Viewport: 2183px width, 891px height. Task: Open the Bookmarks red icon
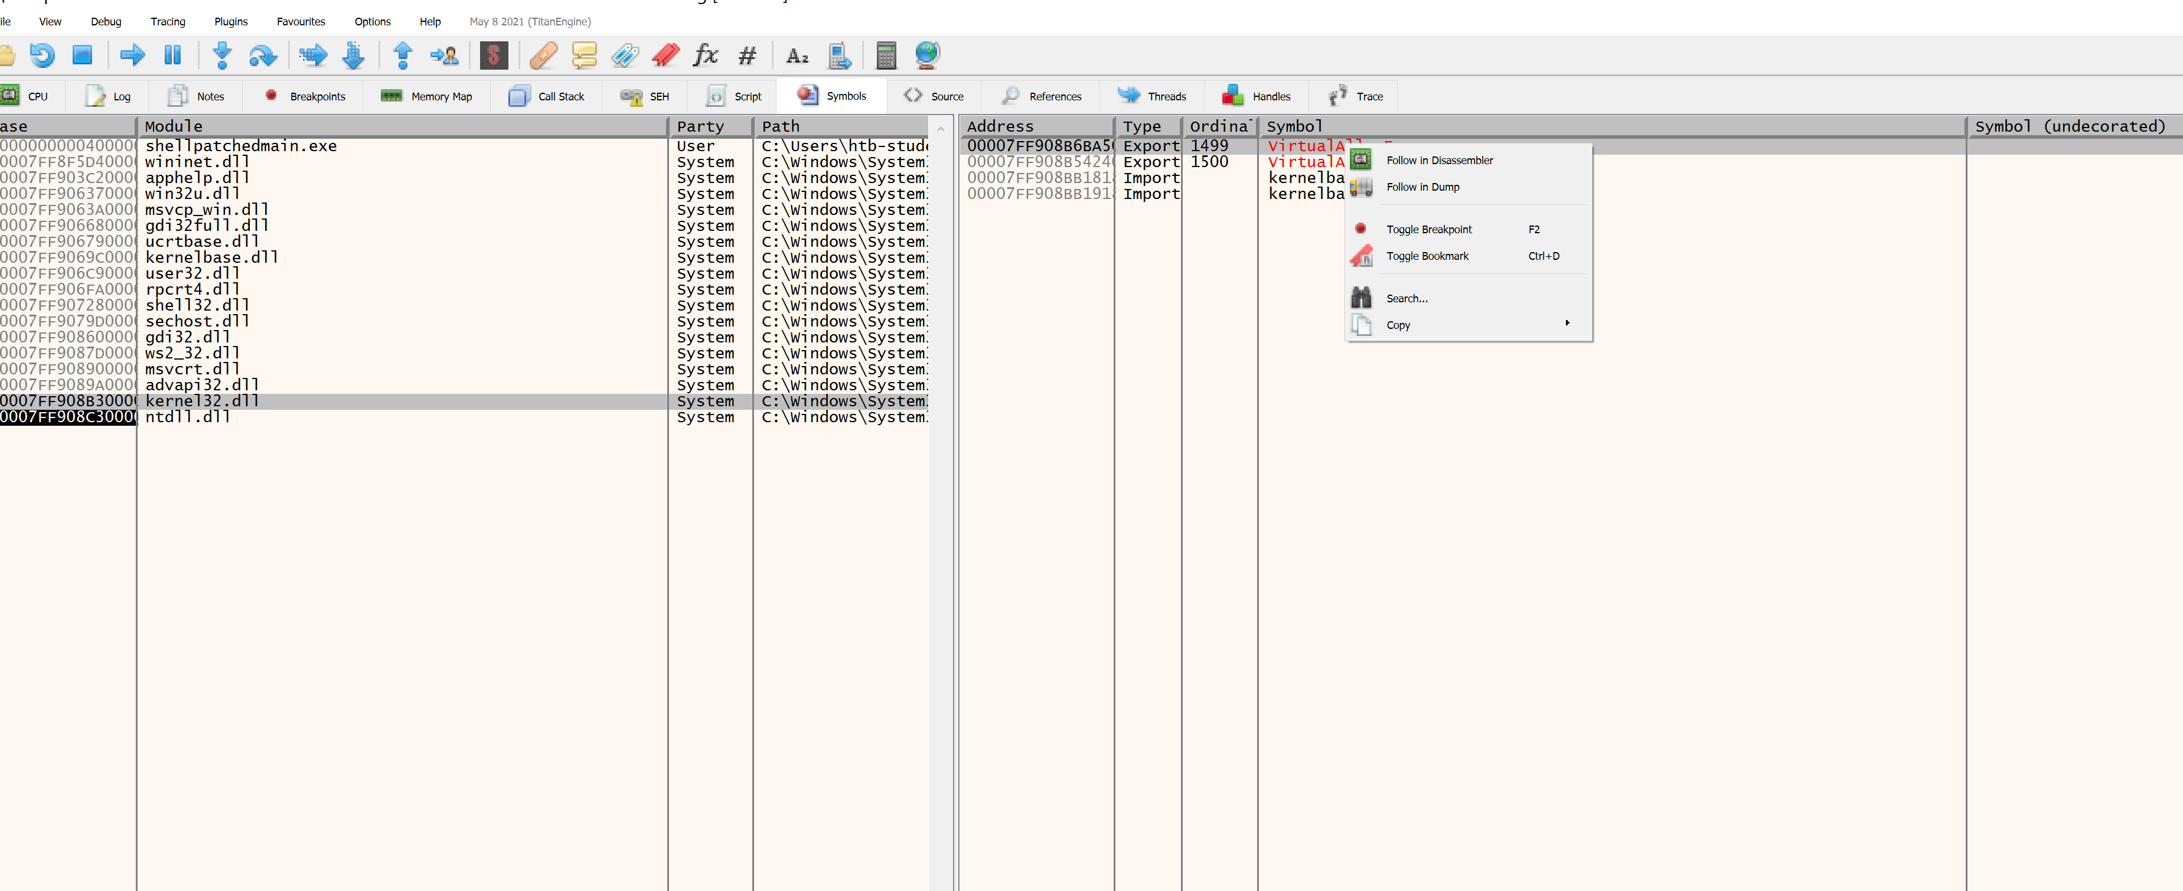coord(665,55)
